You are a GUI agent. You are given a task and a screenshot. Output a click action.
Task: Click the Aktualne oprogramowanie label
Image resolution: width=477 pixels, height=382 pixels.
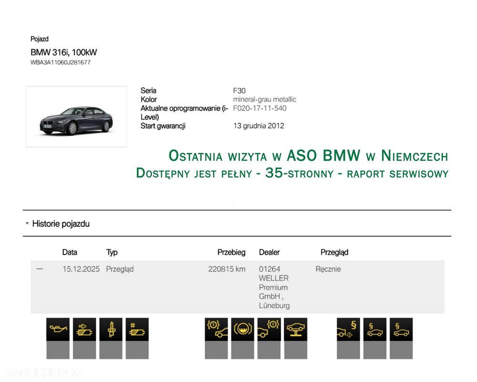coord(184,113)
